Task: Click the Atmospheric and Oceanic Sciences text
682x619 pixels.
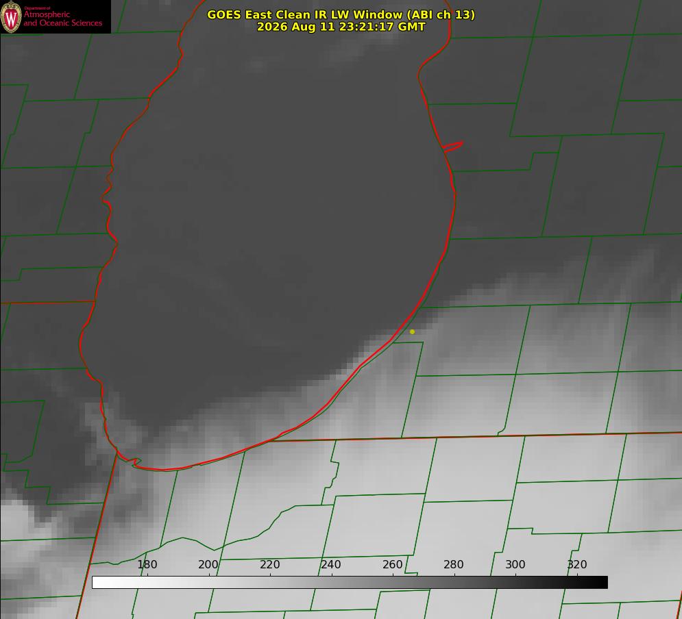Action: (62, 18)
